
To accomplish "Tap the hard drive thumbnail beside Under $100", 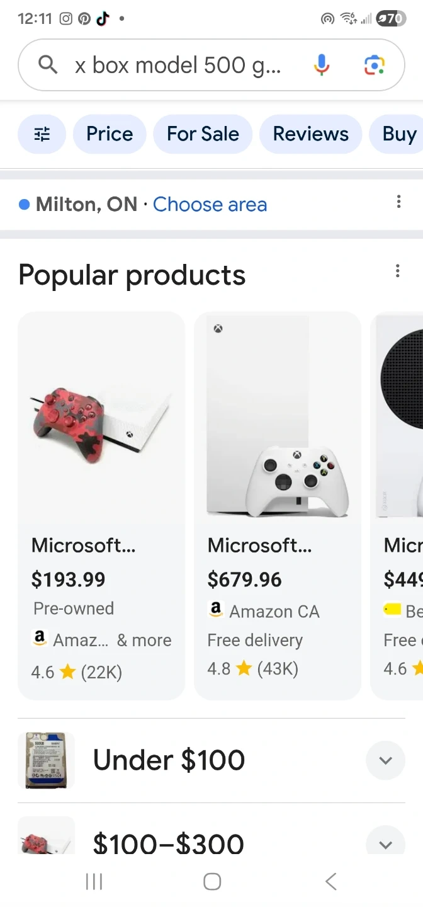I will [46, 760].
